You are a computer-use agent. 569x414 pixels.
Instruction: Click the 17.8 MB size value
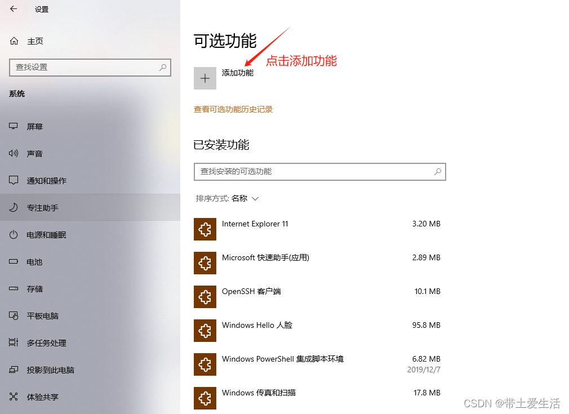[427, 393]
